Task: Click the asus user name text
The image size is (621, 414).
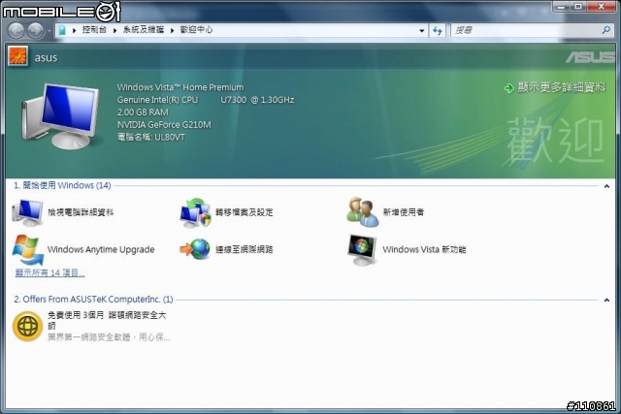Action: (x=46, y=57)
